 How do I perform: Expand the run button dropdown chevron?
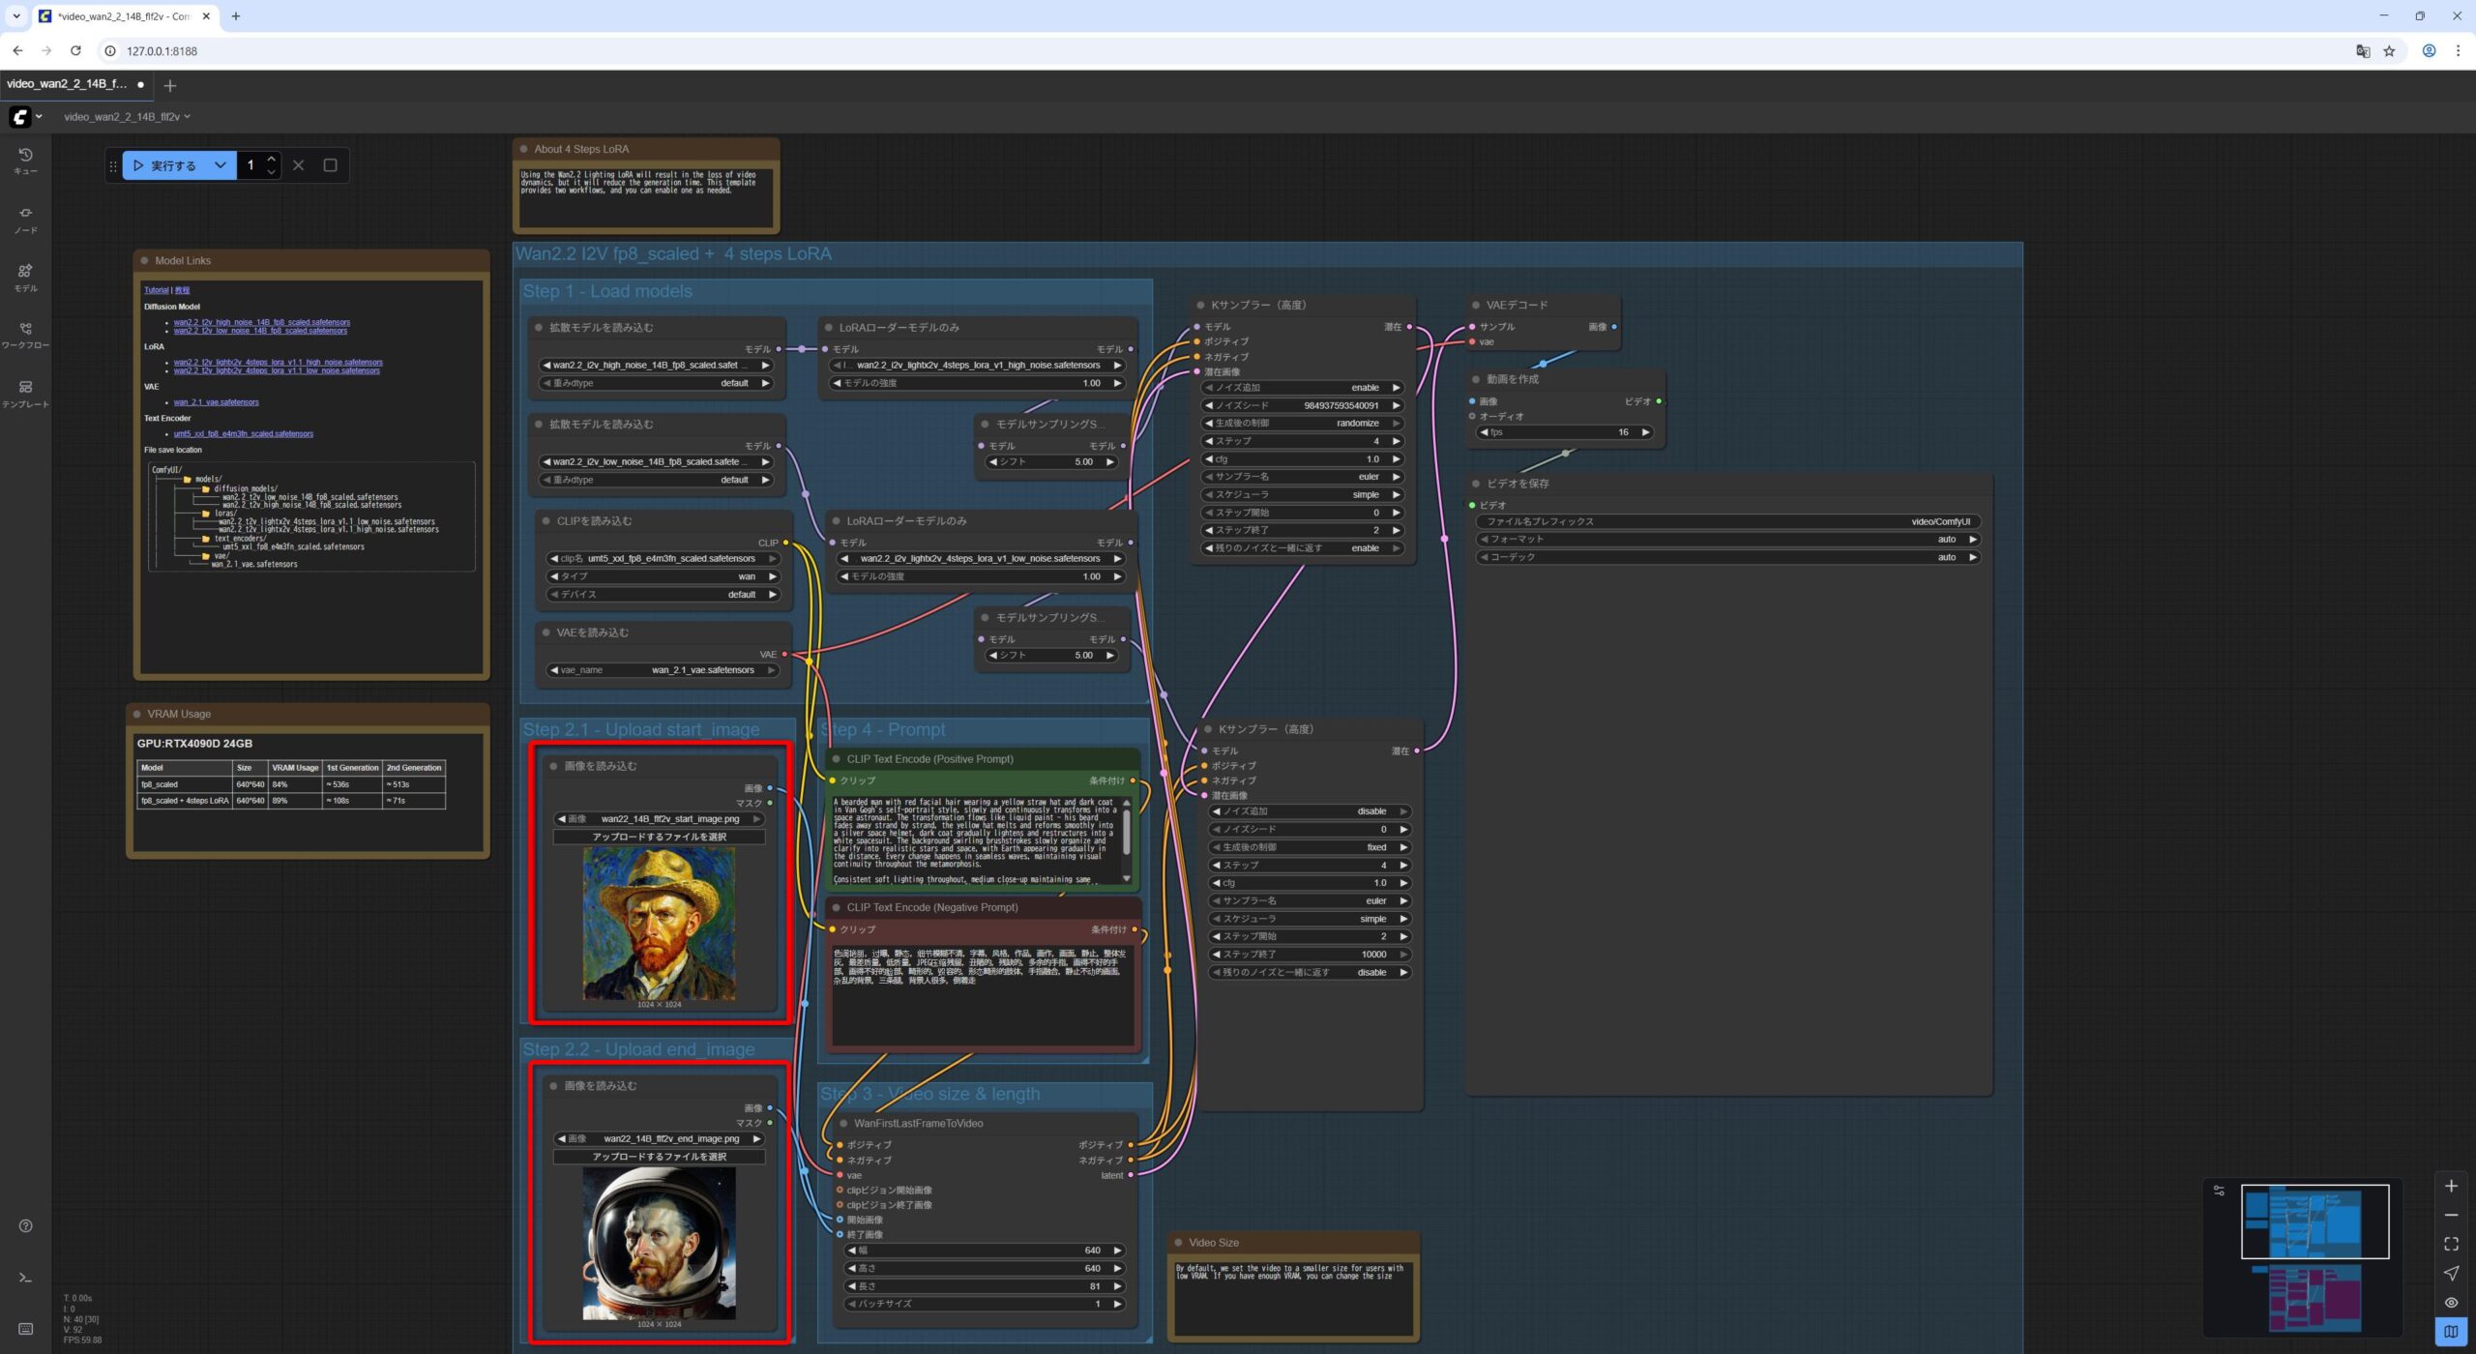(221, 165)
